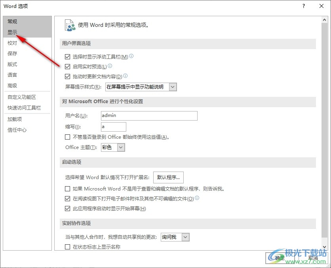The height and width of the screenshot is (268, 331).
Task: Click the scrollbar up arrow
Action: point(324,20)
